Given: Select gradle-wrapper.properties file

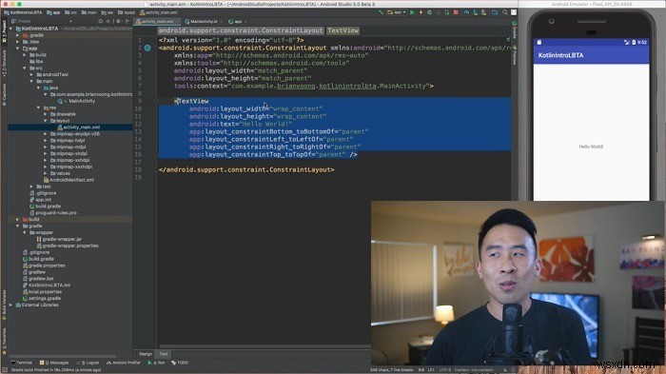Looking at the screenshot, I should pyautogui.click(x=70, y=246).
